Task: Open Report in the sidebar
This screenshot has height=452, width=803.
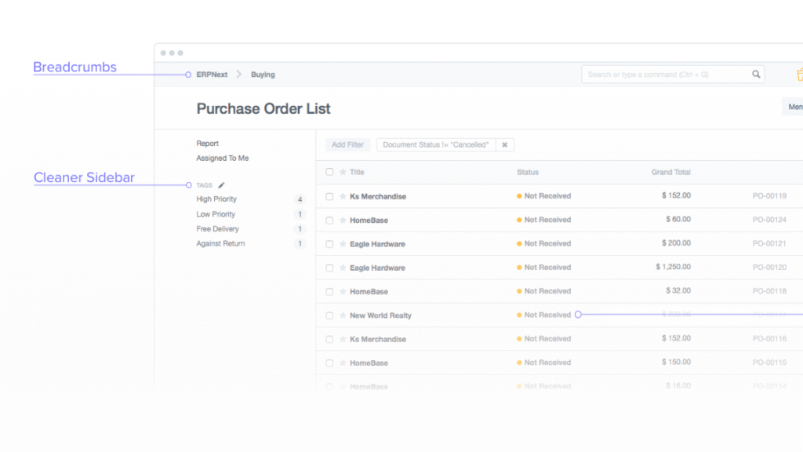Action: [208, 144]
